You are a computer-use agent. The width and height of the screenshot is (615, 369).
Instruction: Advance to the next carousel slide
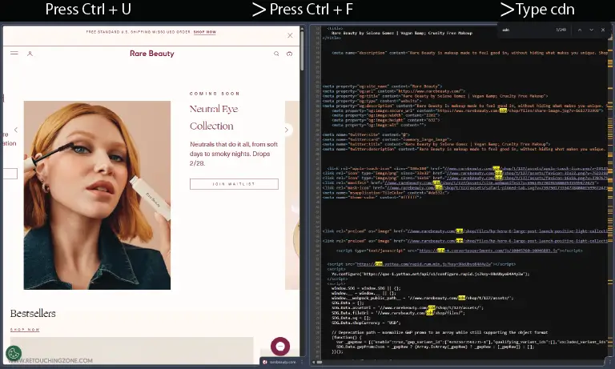[287, 130]
